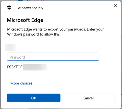Viewport: 122px width, 109px height.
Task: Click the Windows Security shield icon
Action: (9, 8)
